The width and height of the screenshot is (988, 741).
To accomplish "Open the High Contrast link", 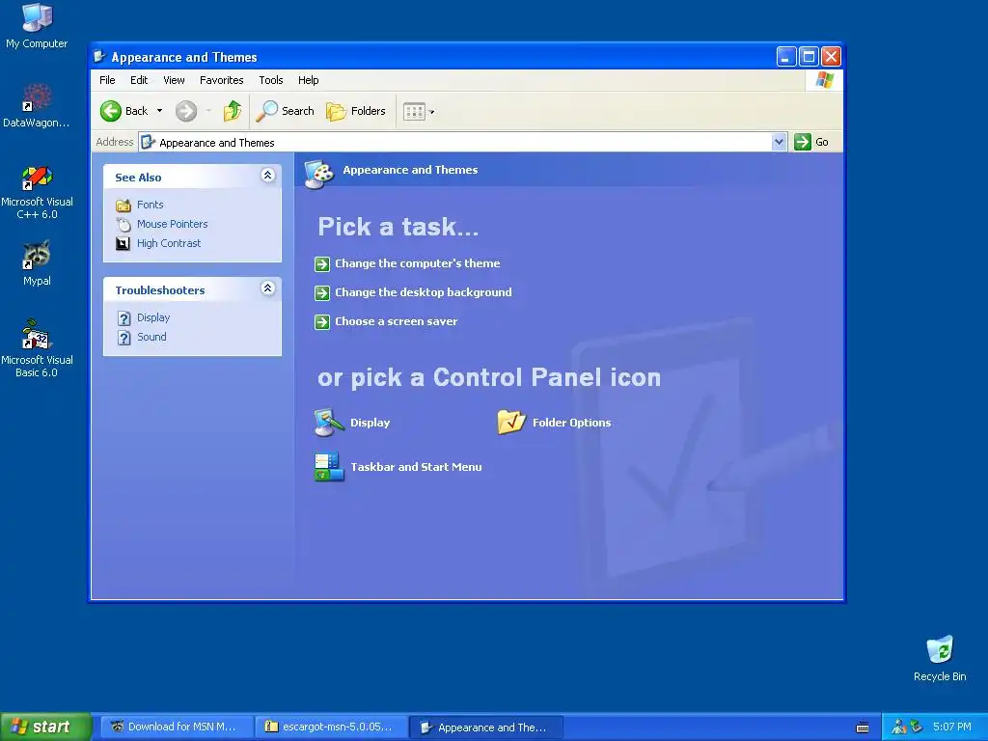I will (x=169, y=243).
